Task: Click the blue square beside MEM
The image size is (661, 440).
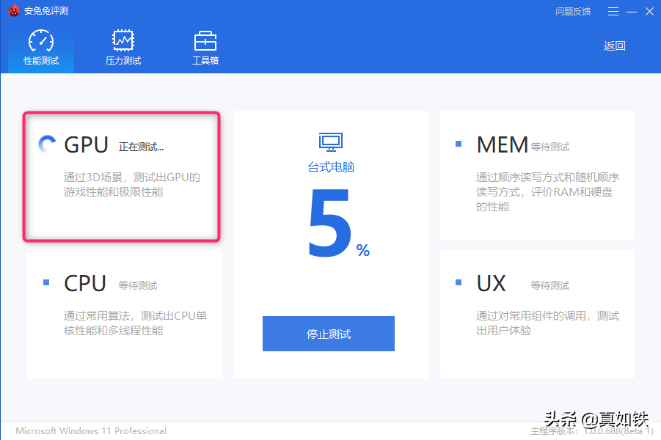Action: pyautogui.click(x=459, y=144)
